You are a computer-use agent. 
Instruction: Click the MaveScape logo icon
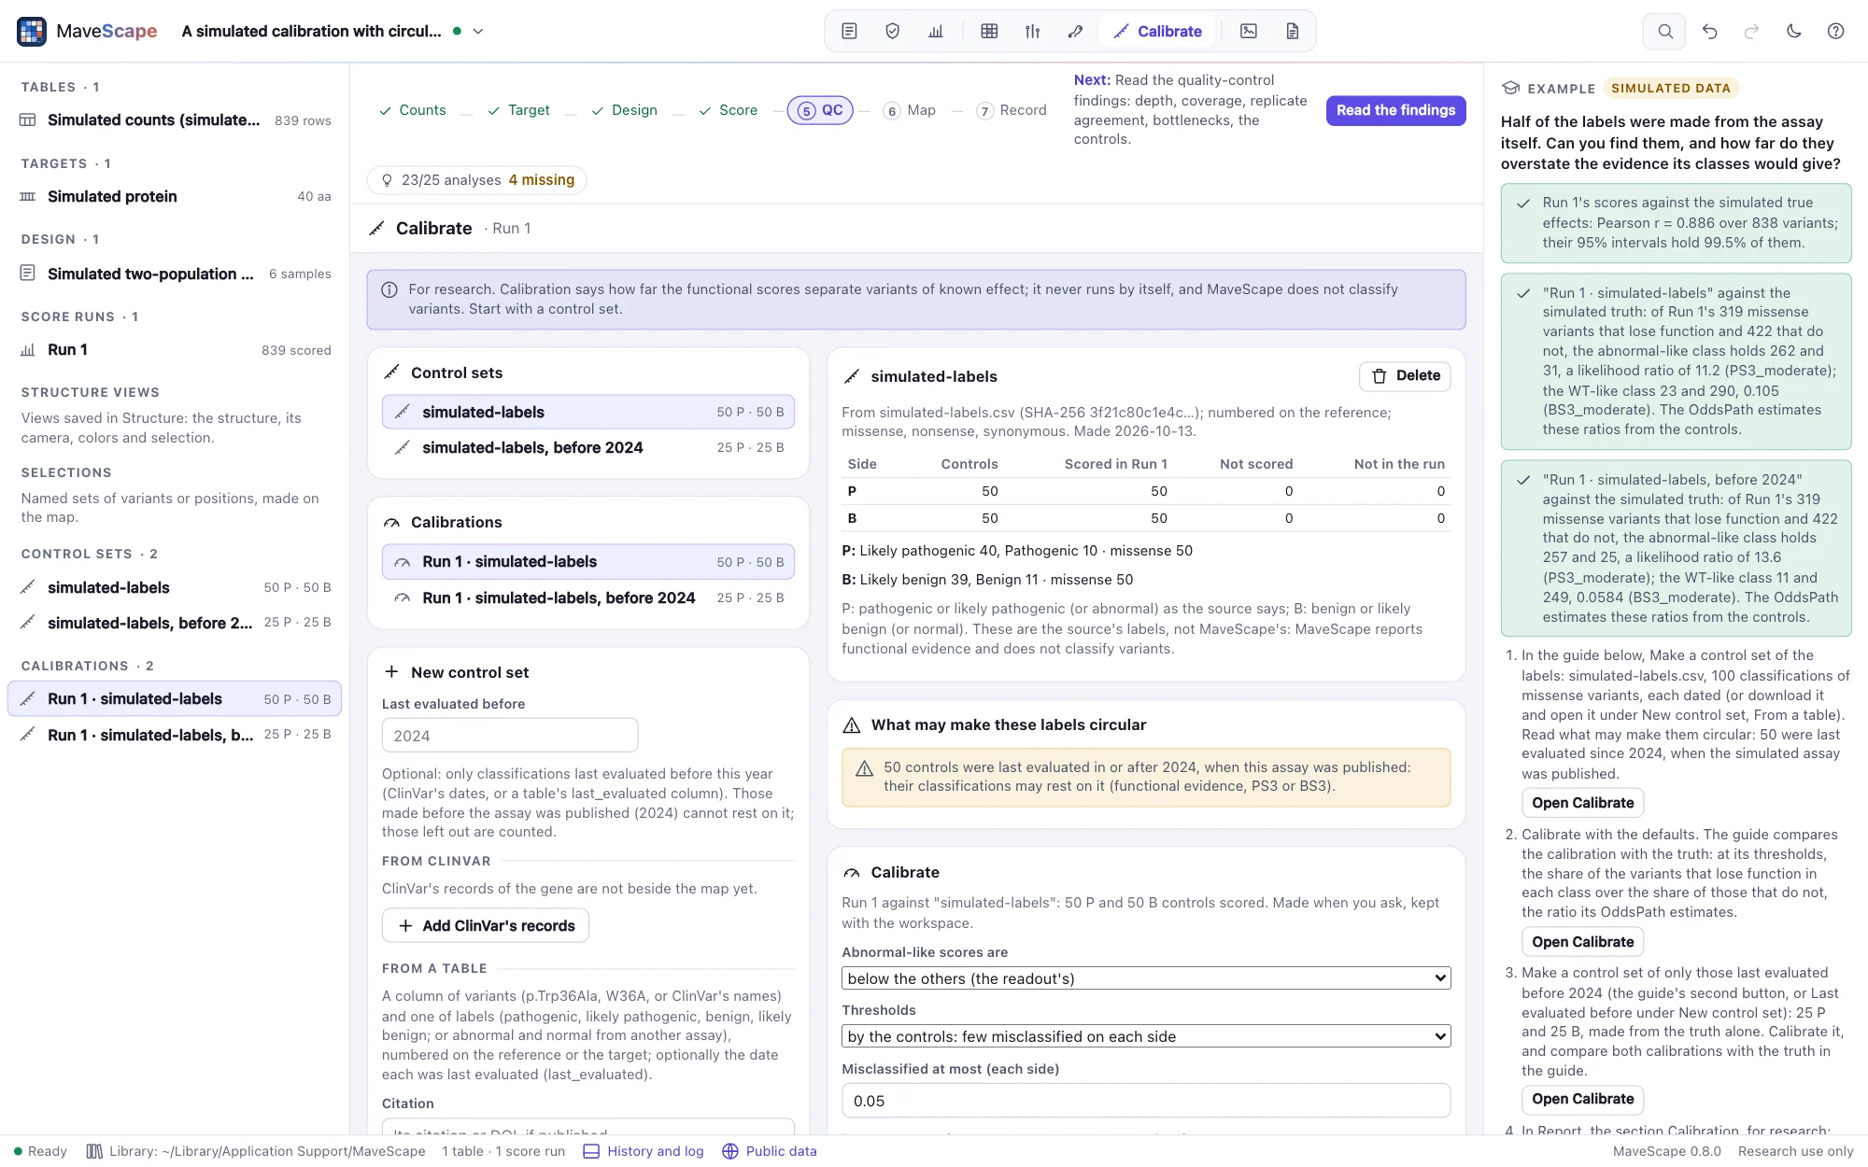click(x=32, y=31)
